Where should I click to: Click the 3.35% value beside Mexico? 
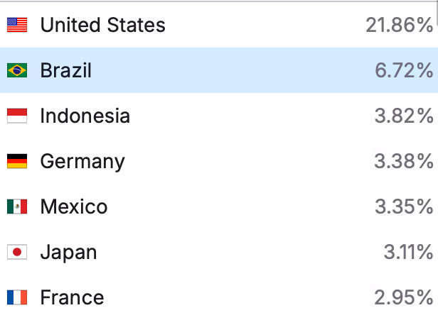click(404, 206)
